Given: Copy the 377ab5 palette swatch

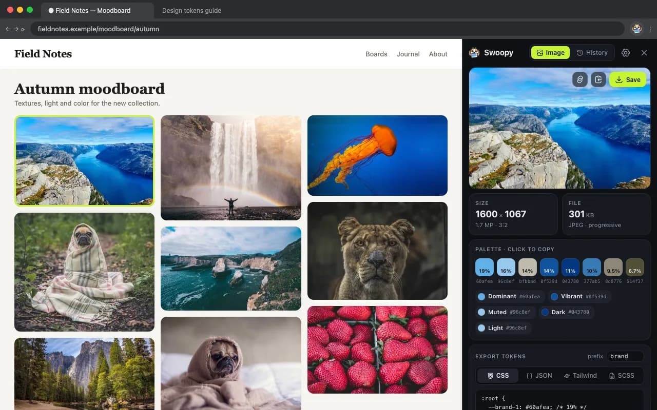Looking at the screenshot, I should click(592, 268).
